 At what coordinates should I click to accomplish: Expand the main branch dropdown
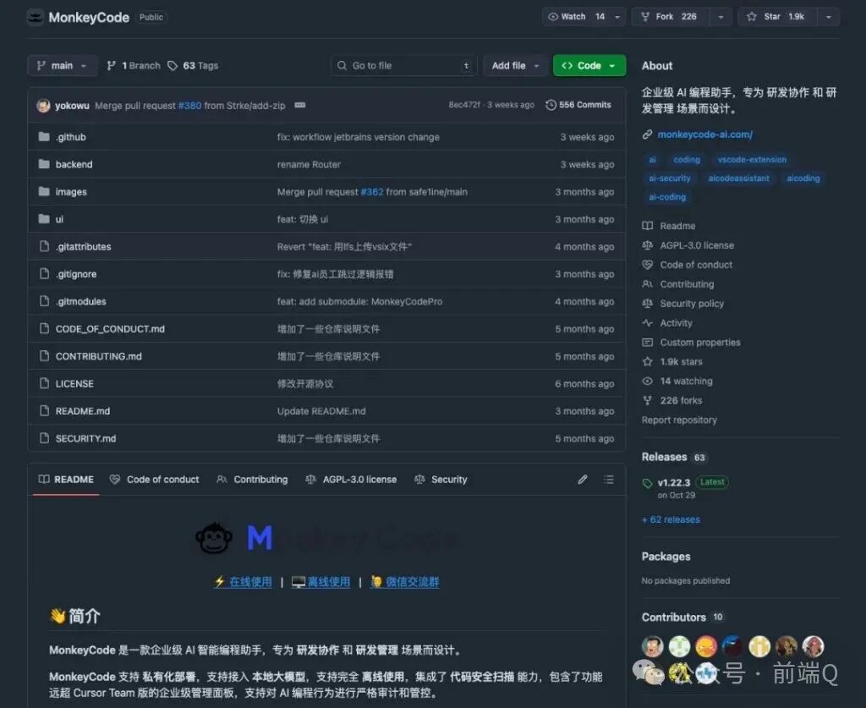pos(62,65)
